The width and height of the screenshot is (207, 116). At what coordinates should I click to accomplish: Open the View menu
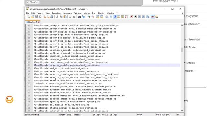[x=48, y=13]
